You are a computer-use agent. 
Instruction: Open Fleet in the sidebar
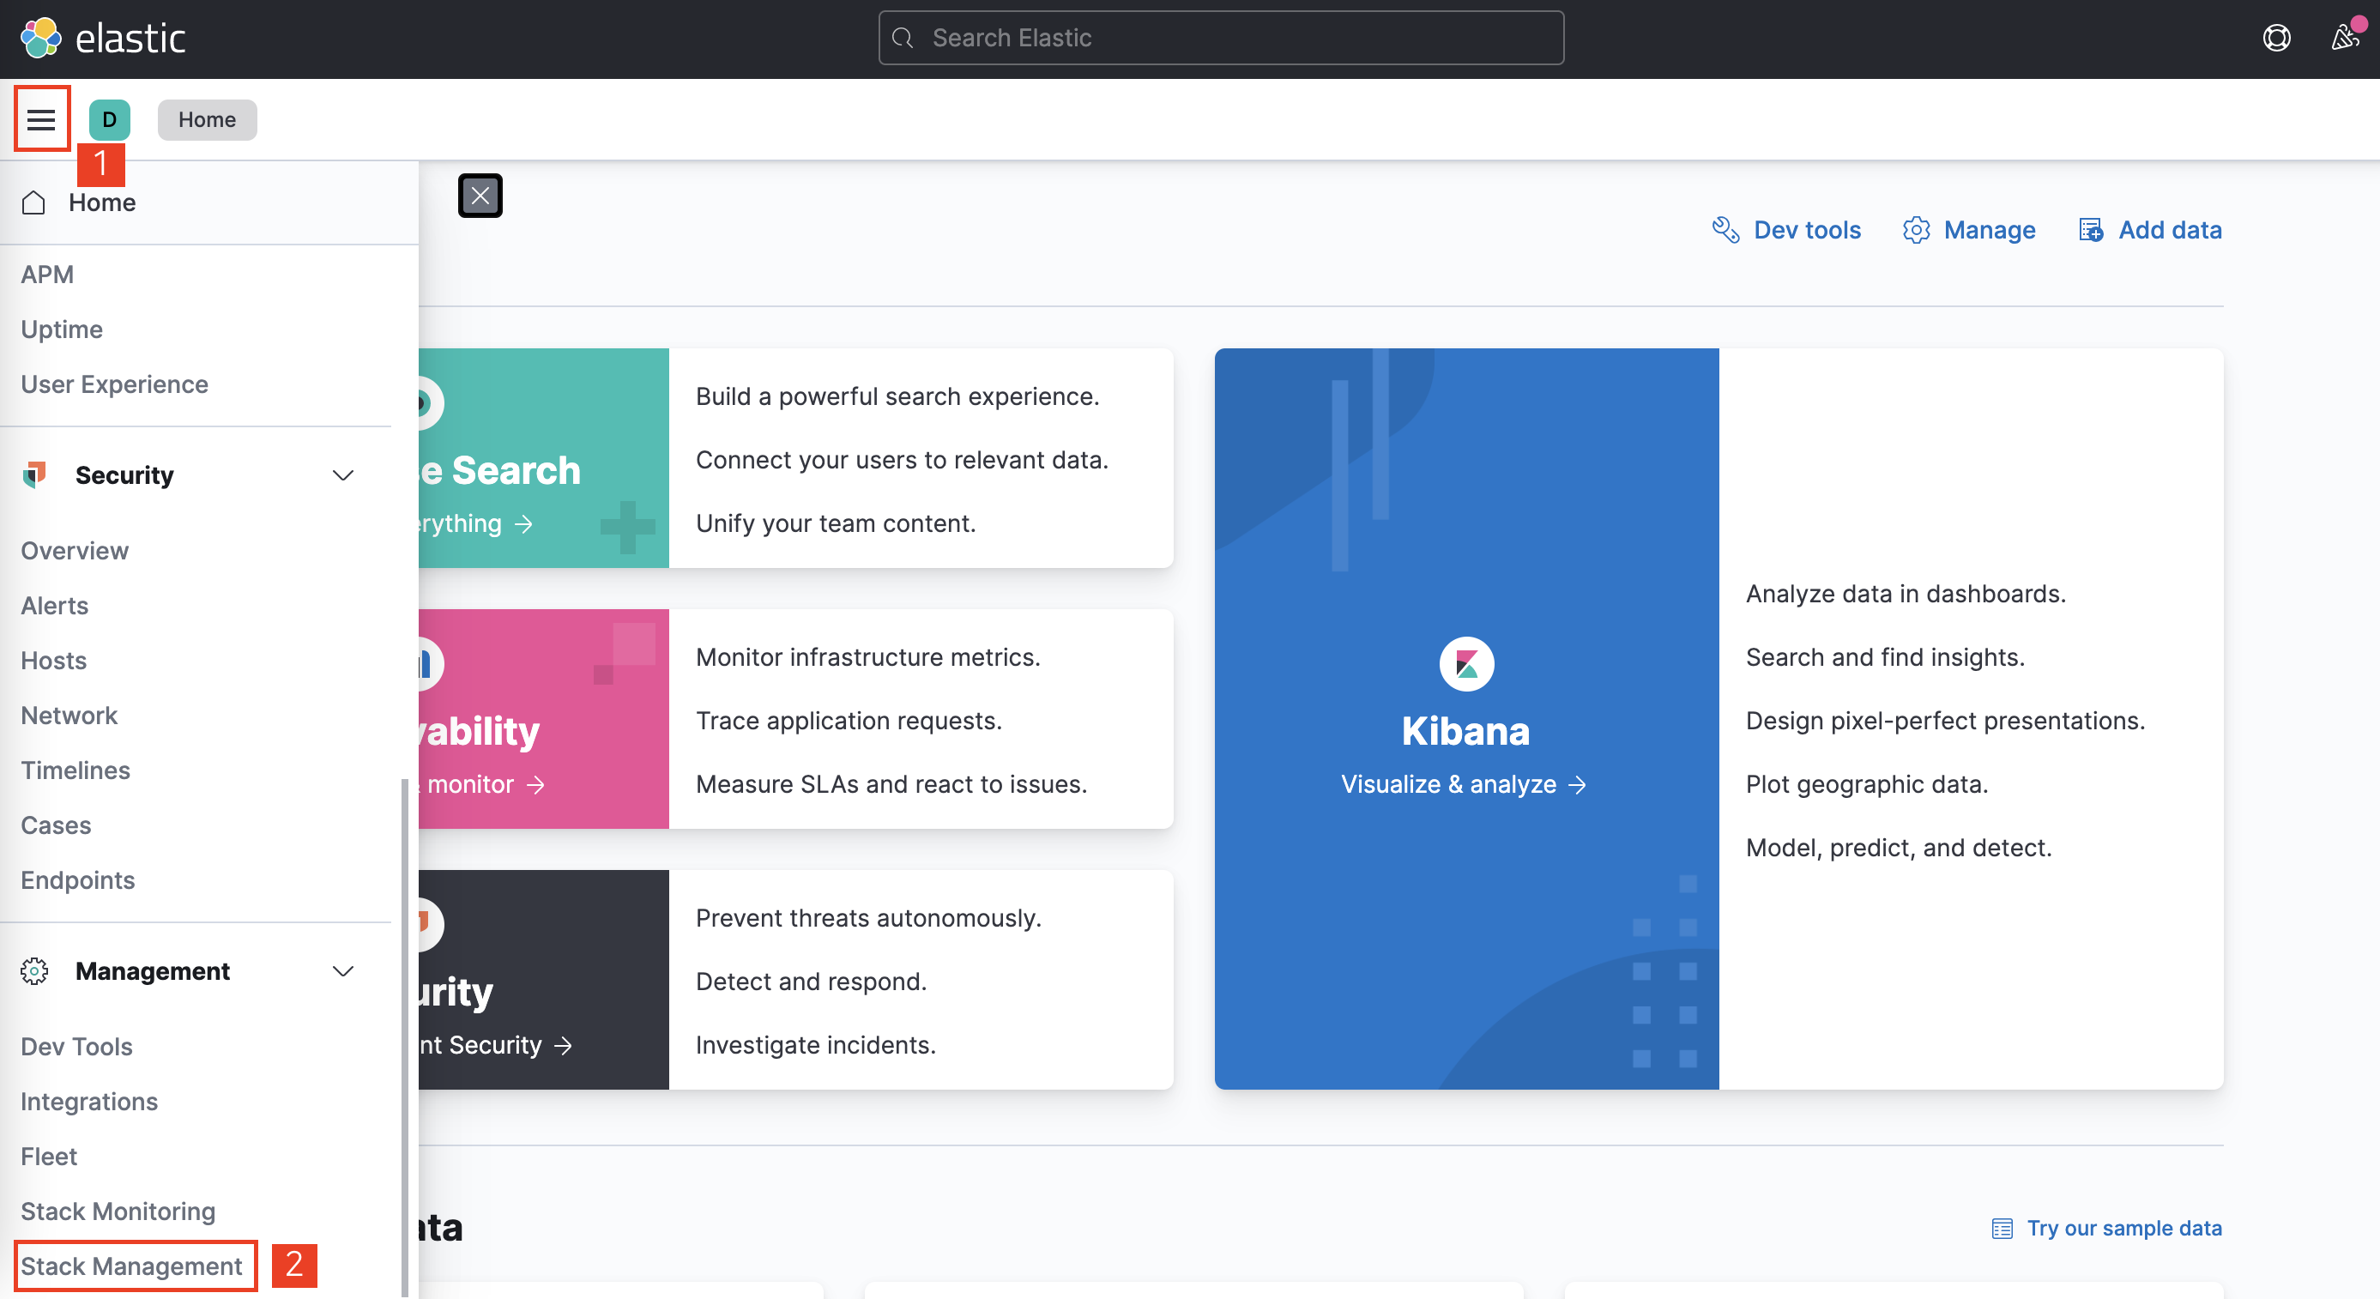(x=49, y=1156)
